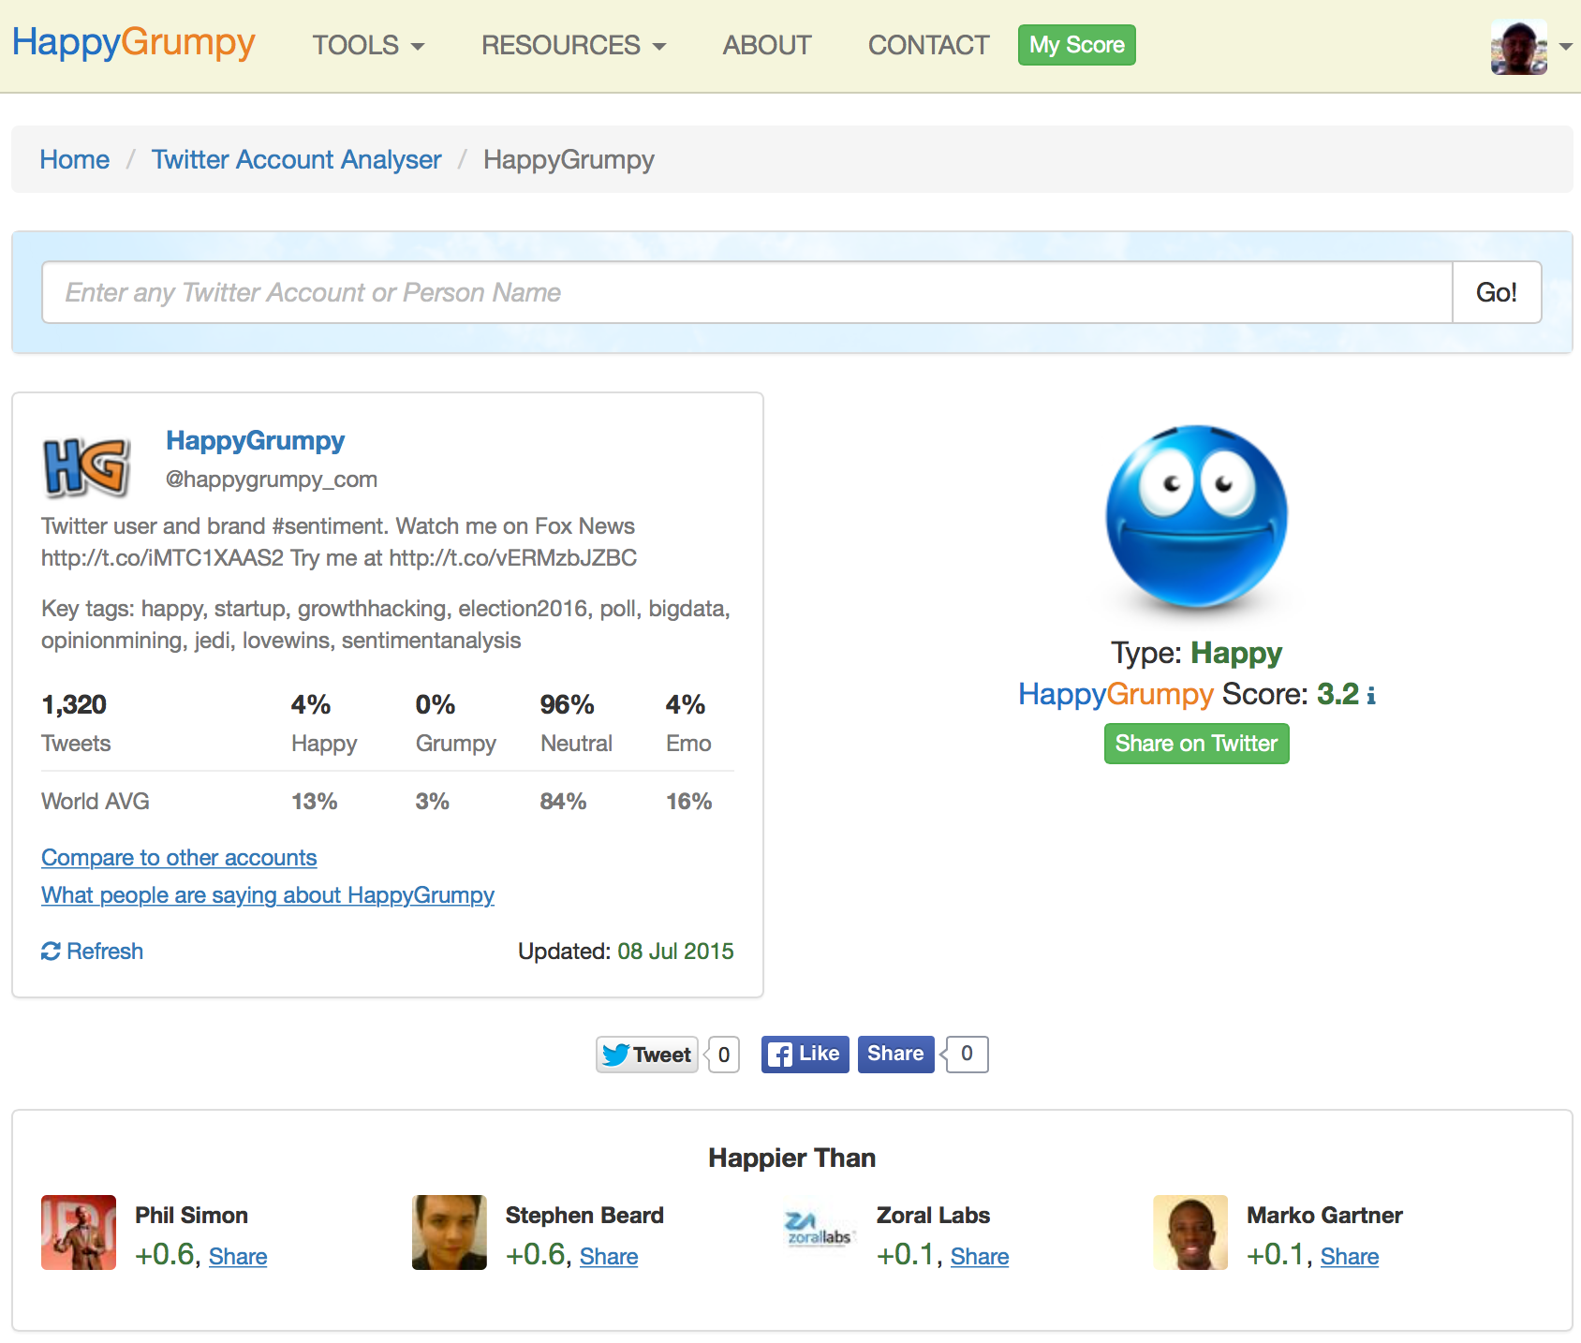1581x1343 pixels.
Task: Click the score info icon
Action: pos(1371,696)
